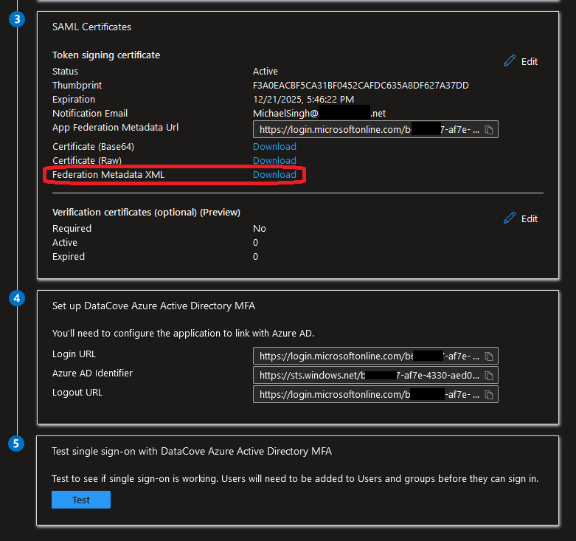Copy the Azure AD Identifier value
The image size is (576, 541).
tap(488, 375)
